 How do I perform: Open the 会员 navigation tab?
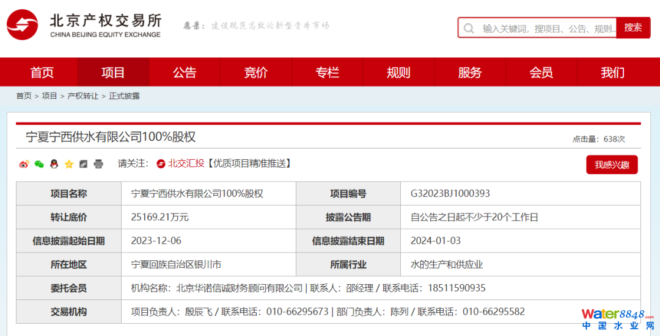tap(541, 73)
